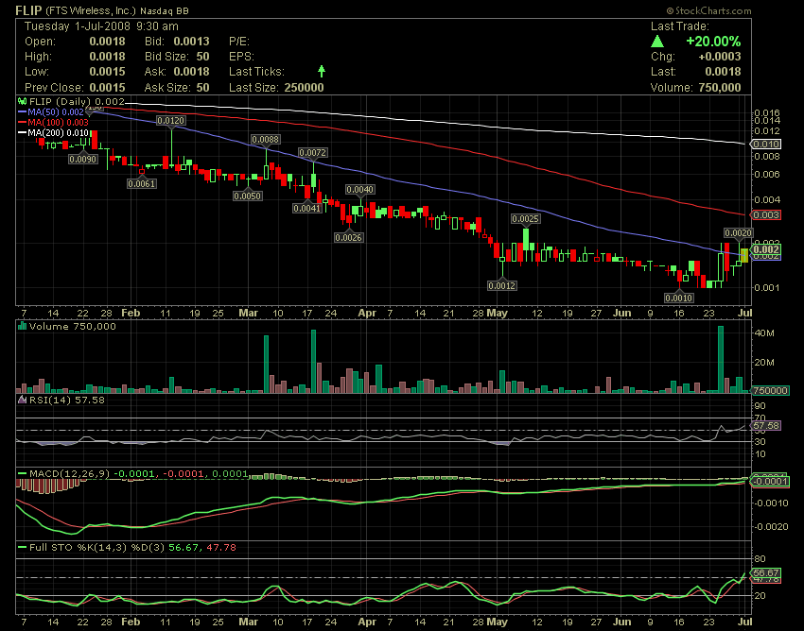The image size is (804, 631).
Task: Click the FLIP ticker symbol in the title
Action: tap(28, 10)
